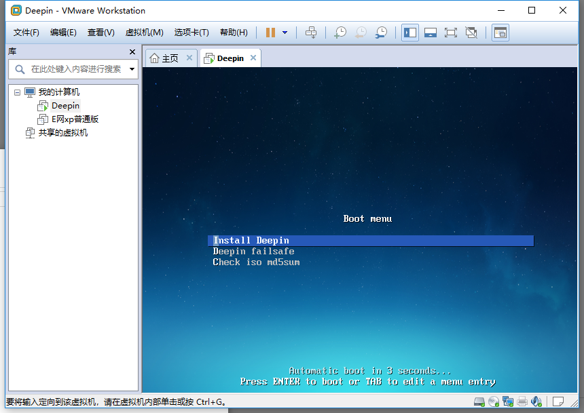Viewport: 584px width, 413px height.
Task: Open the 查看(V) menu
Action: [x=101, y=33]
